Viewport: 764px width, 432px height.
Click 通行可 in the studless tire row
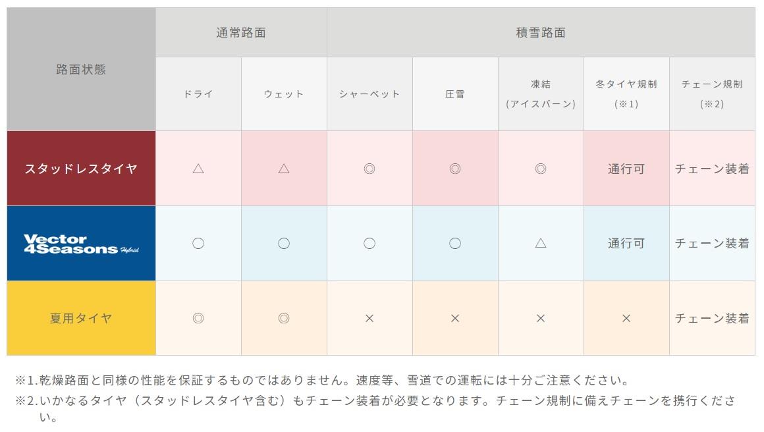point(626,169)
